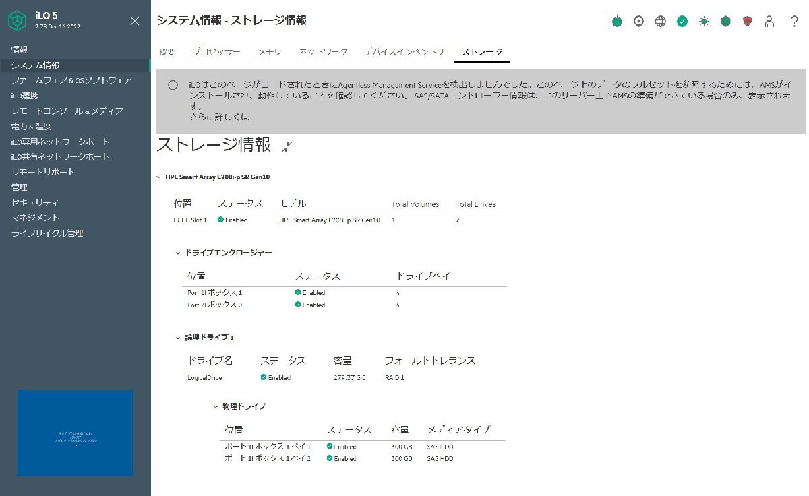
Task: Click the green health status checkmark icon
Action: (x=682, y=21)
